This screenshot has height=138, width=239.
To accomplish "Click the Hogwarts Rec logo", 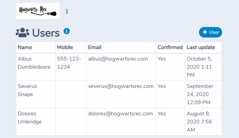I will point(38,11).
